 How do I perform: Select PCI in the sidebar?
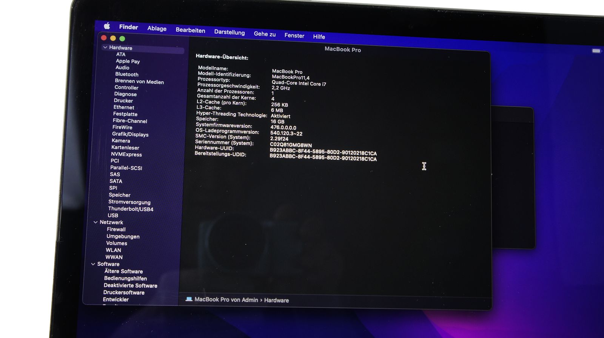[x=114, y=161]
